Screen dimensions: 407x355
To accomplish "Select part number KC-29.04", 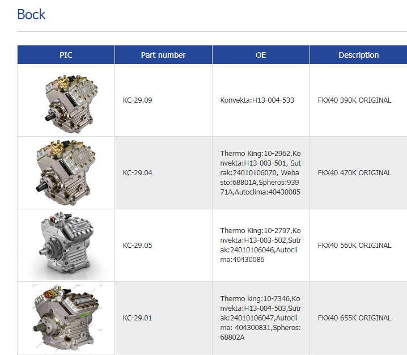I will (x=137, y=173).
